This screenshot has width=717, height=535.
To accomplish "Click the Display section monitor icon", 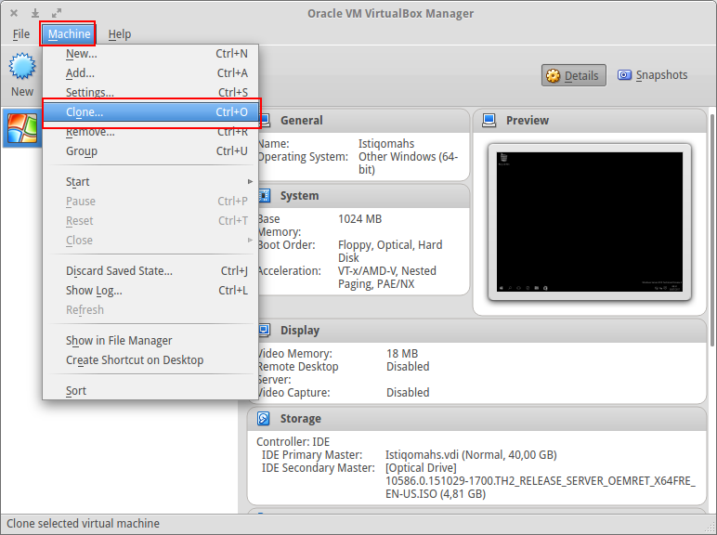I will click(265, 330).
